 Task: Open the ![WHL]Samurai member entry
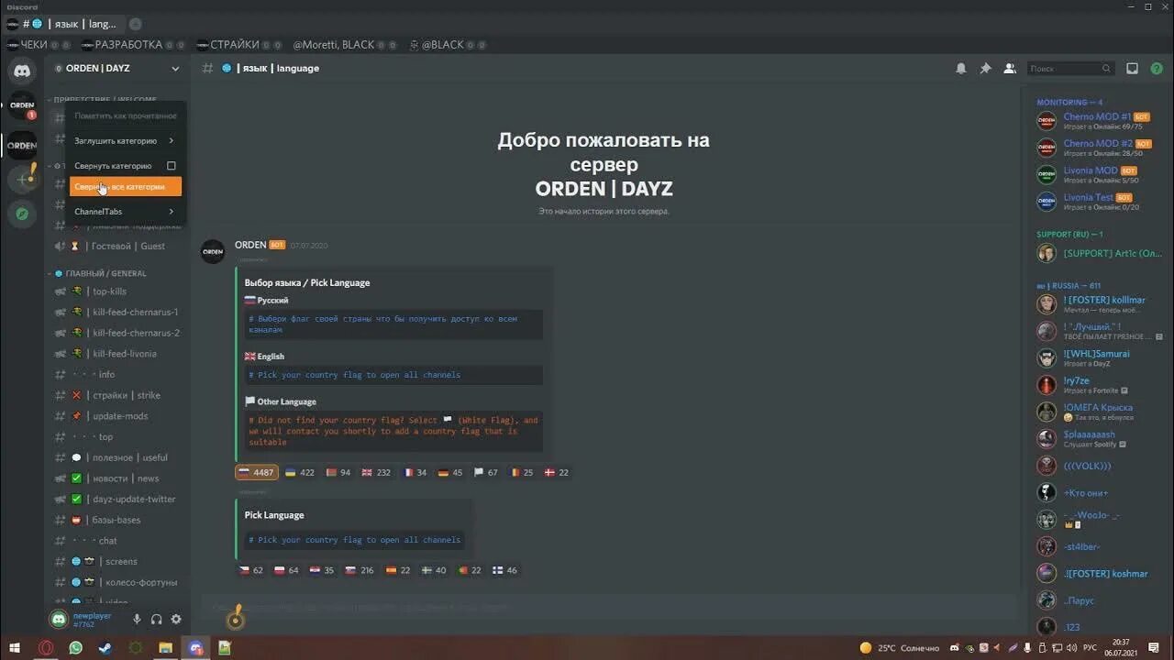[x=1101, y=357]
